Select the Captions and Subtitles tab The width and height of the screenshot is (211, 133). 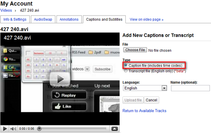click(x=104, y=19)
